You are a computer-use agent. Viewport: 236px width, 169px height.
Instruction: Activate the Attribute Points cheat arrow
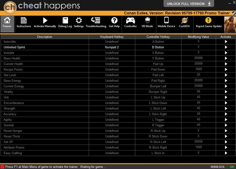(226, 148)
